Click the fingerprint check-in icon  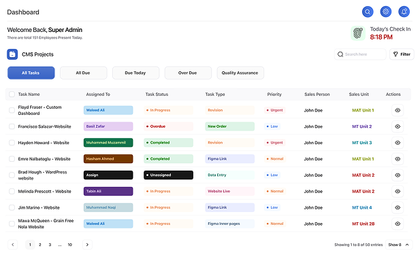358,33
